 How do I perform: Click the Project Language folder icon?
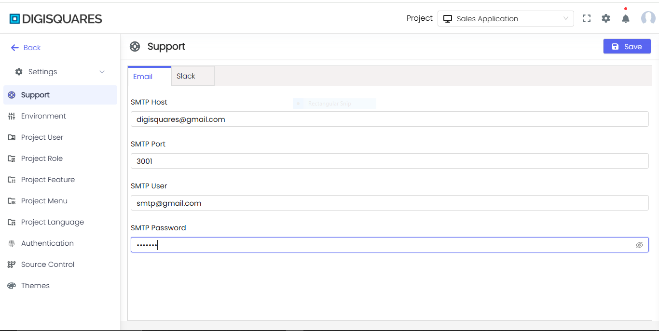point(12,222)
